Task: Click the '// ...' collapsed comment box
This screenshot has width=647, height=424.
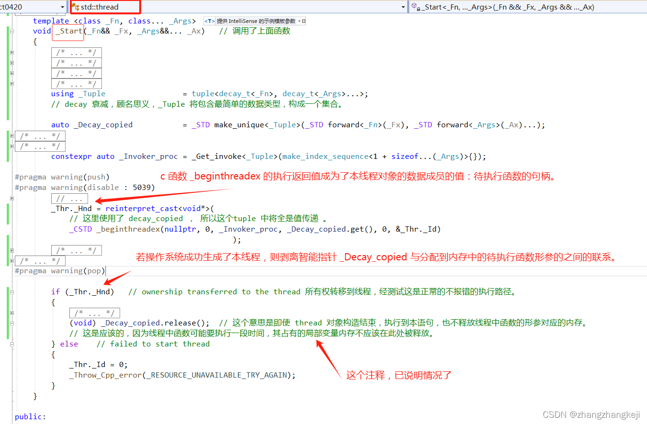Action: (x=70, y=198)
